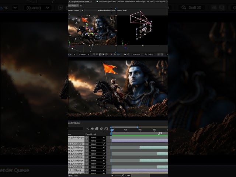Select Motion Poster breadcrumb in flow bar
The image size is (236, 177).
(73, 6)
